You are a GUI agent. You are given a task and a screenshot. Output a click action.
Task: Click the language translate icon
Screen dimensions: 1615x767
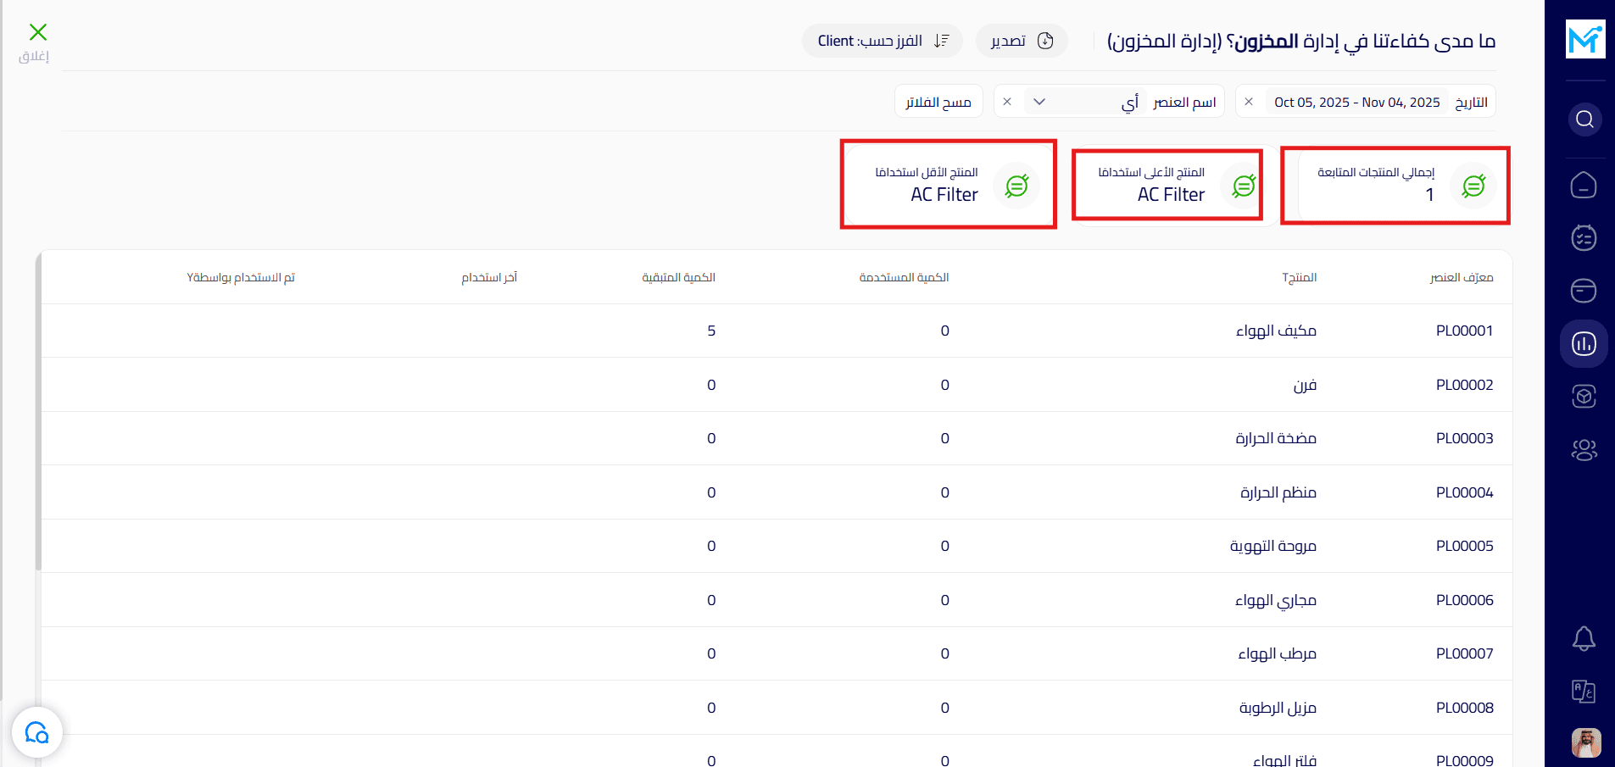[x=1584, y=692]
